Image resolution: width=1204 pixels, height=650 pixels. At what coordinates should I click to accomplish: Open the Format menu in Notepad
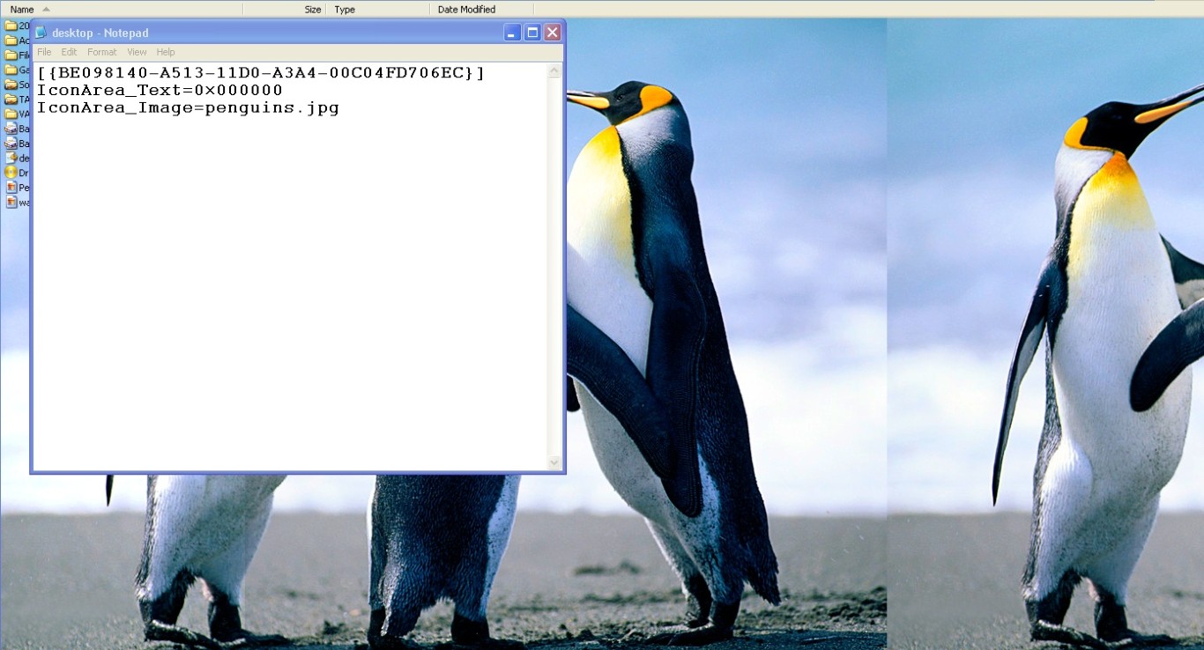click(101, 52)
